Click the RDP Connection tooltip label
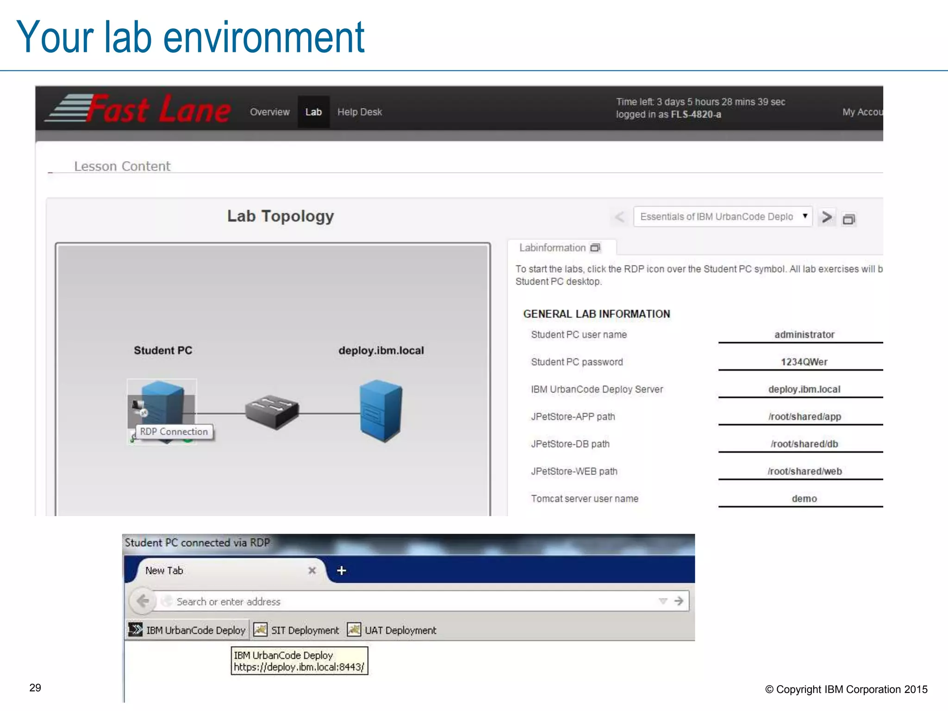 pyautogui.click(x=174, y=431)
